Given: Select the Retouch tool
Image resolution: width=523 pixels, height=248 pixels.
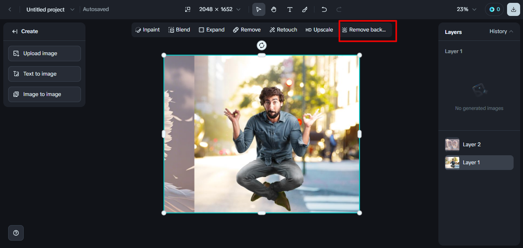Looking at the screenshot, I should click(x=283, y=30).
